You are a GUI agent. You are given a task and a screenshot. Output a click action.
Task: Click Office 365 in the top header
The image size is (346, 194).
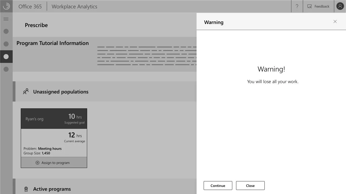click(30, 7)
